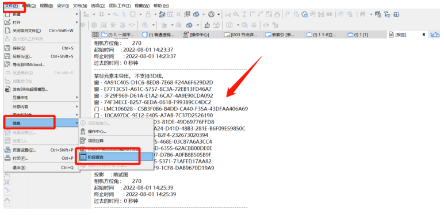Close the [报告] tab with the X
The width and height of the screenshot is (444, 215).
pos(424,34)
